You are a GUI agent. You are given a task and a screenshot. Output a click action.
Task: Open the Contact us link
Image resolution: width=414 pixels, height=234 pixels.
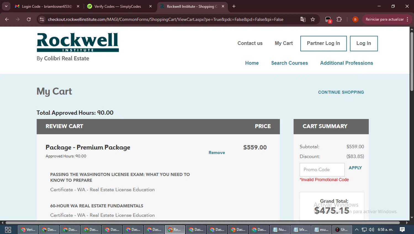[x=250, y=43]
